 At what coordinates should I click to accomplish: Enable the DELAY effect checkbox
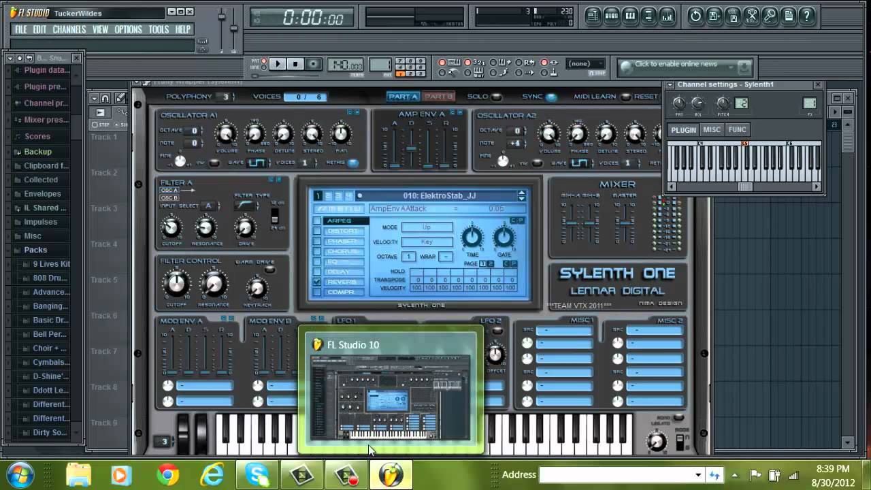coord(317,272)
